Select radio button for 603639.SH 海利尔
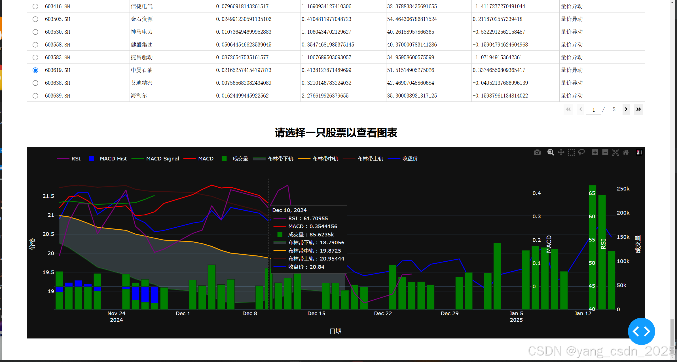 point(35,96)
